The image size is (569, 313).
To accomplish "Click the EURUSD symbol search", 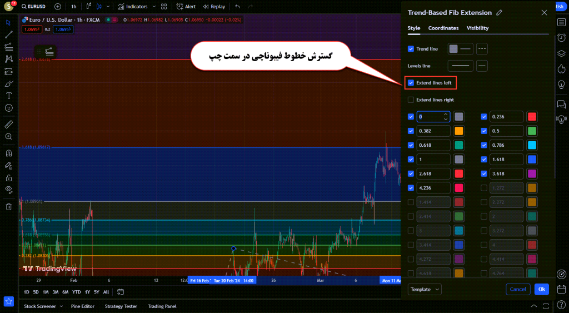I will 33,7.
